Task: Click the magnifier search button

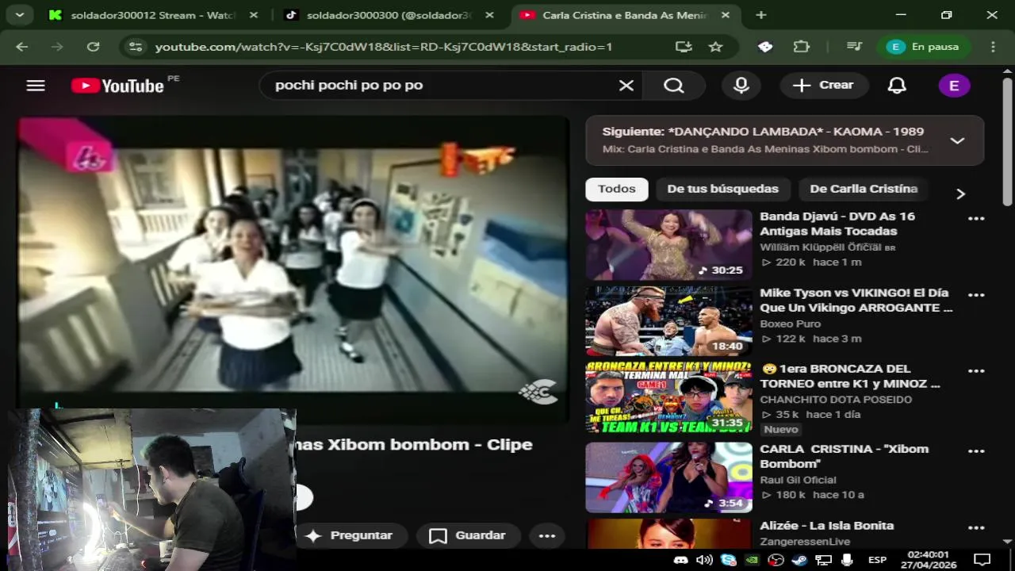Action: [x=674, y=86]
